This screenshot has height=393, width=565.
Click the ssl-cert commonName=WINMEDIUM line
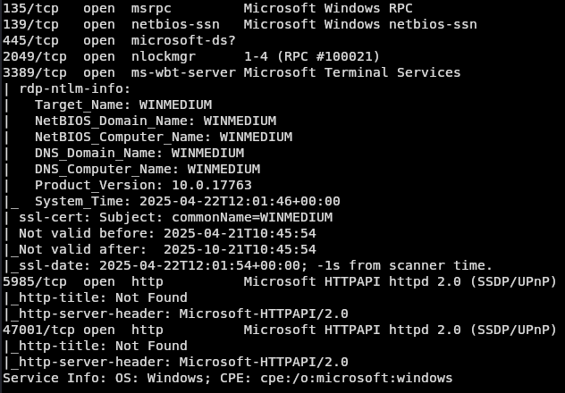tap(175, 217)
